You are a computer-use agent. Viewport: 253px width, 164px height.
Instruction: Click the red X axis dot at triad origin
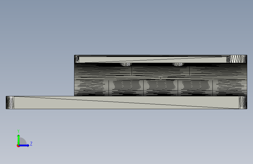point(18,146)
